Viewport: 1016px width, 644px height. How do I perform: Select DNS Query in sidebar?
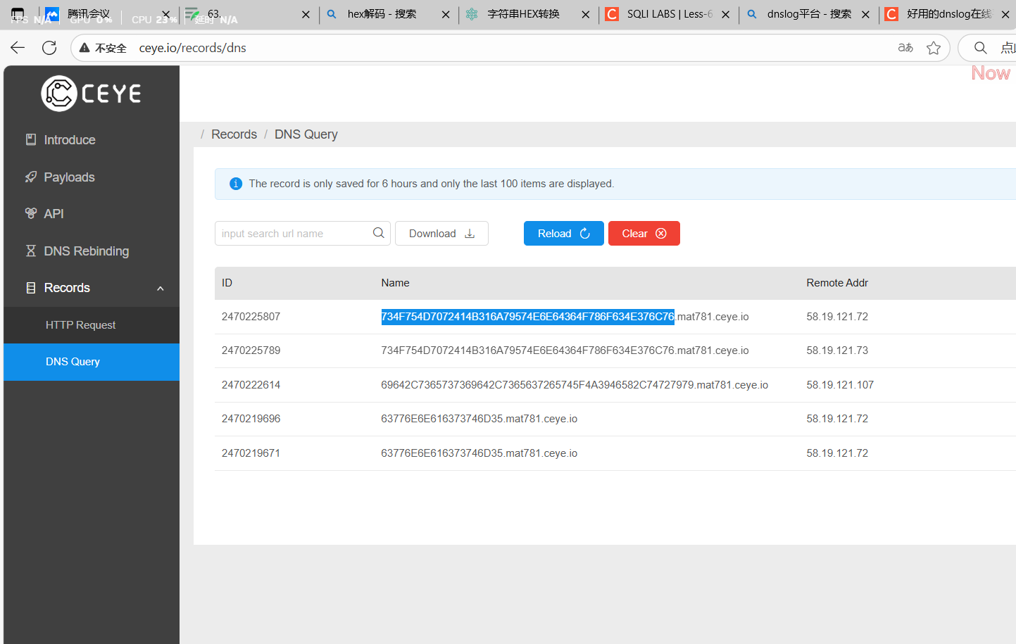[92, 362]
